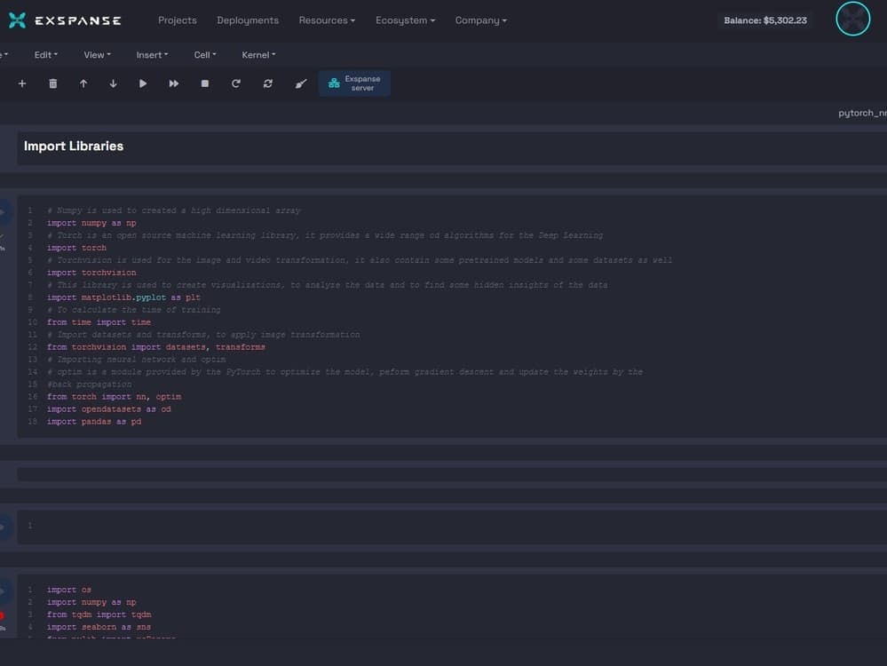Click the blank markdown cell
Image resolution: width=887 pixels, height=666 pixels.
452,474
